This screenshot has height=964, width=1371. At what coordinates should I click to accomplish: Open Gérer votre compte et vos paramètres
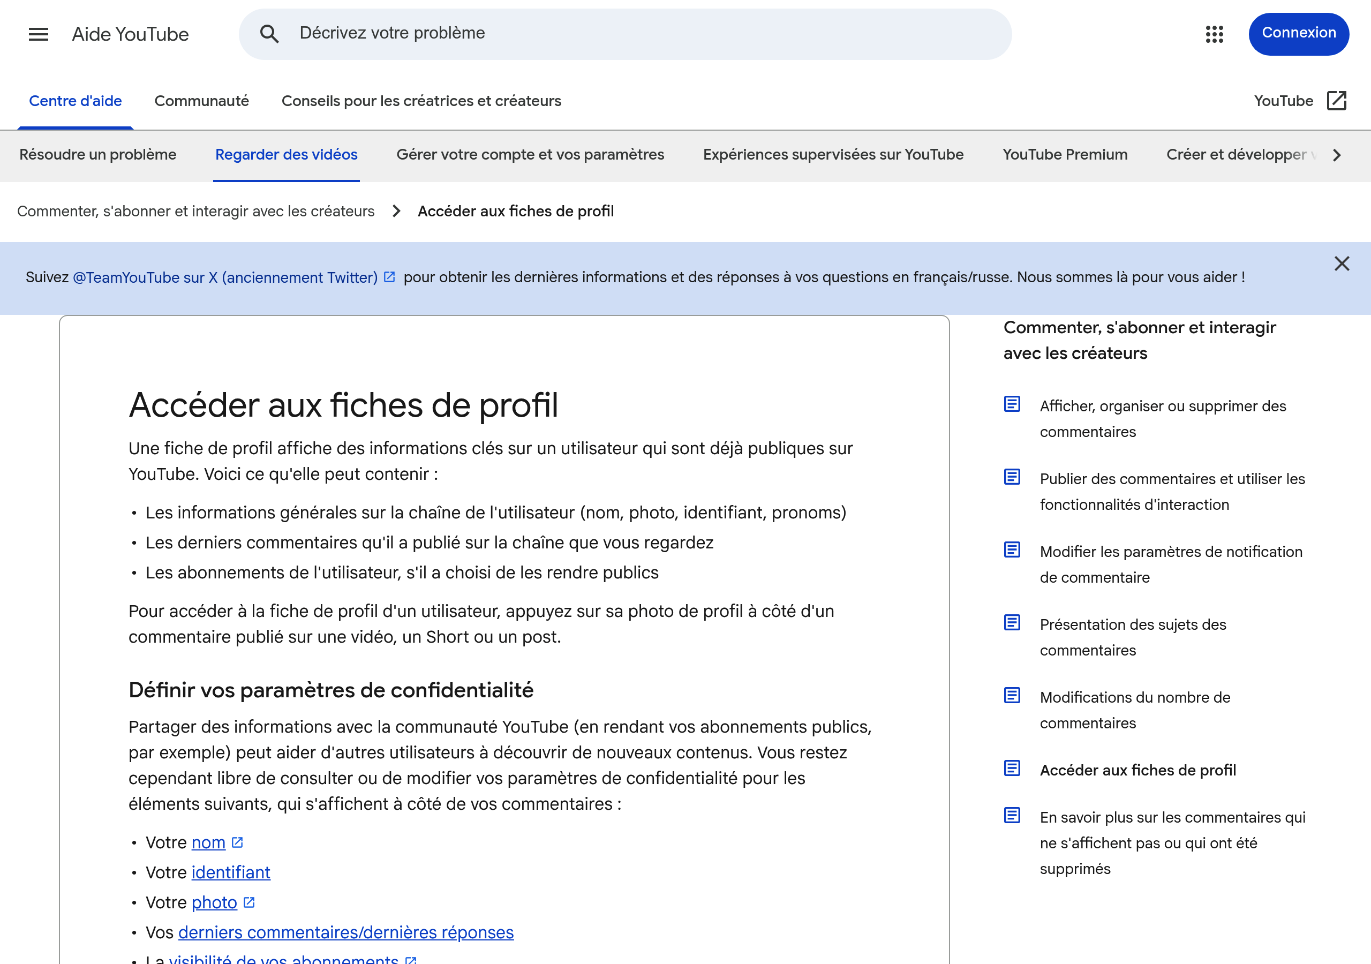coord(530,155)
